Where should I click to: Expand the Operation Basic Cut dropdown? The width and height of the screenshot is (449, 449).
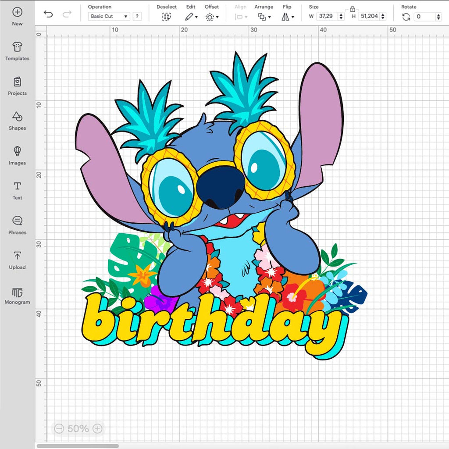pos(109,16)
